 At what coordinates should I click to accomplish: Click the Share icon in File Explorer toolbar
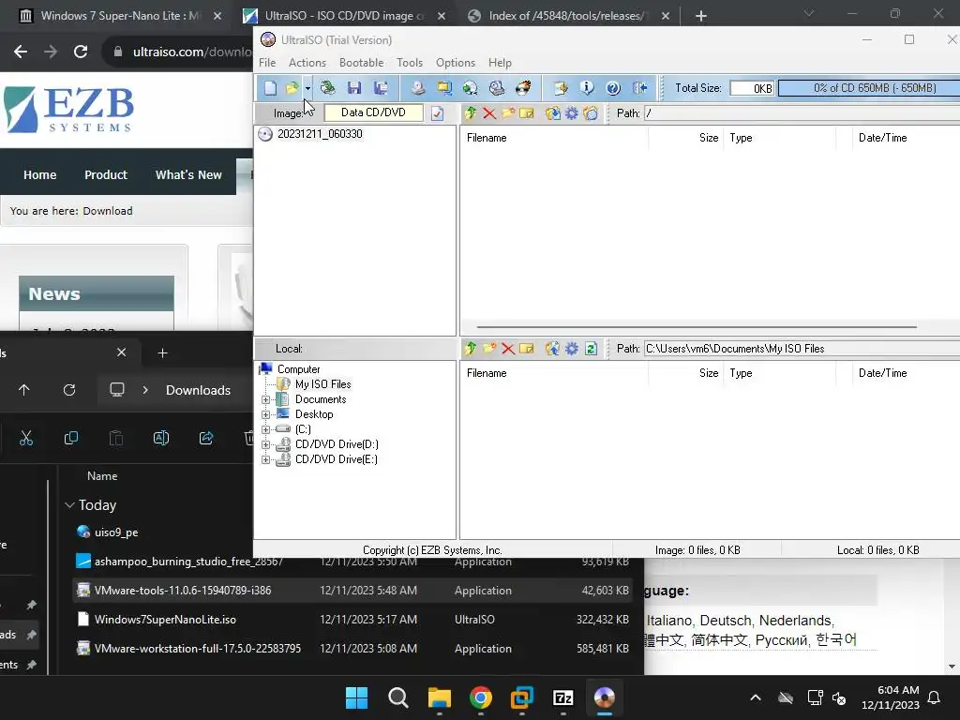pyautogui.click(x=206, y=439)
